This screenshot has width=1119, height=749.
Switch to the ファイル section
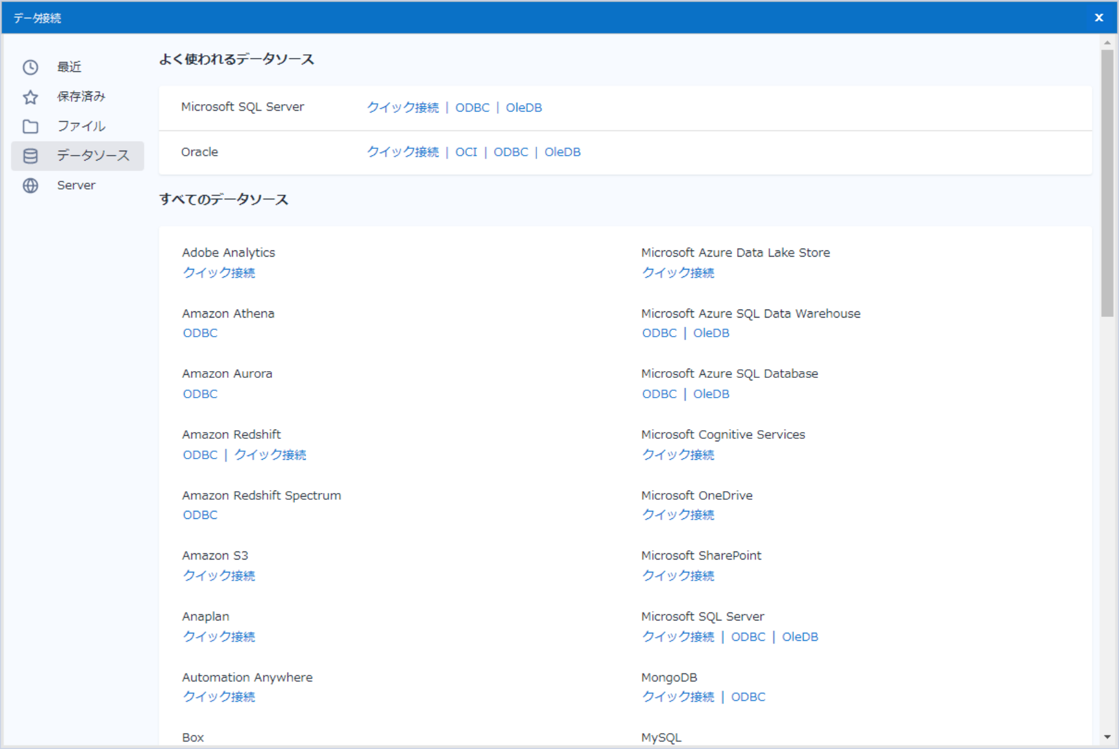click(78, 126)
